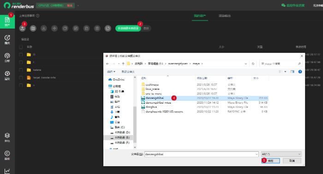Click the upload icon in assets toolbar
Viewport: 323px width, 174px height.
22,29
